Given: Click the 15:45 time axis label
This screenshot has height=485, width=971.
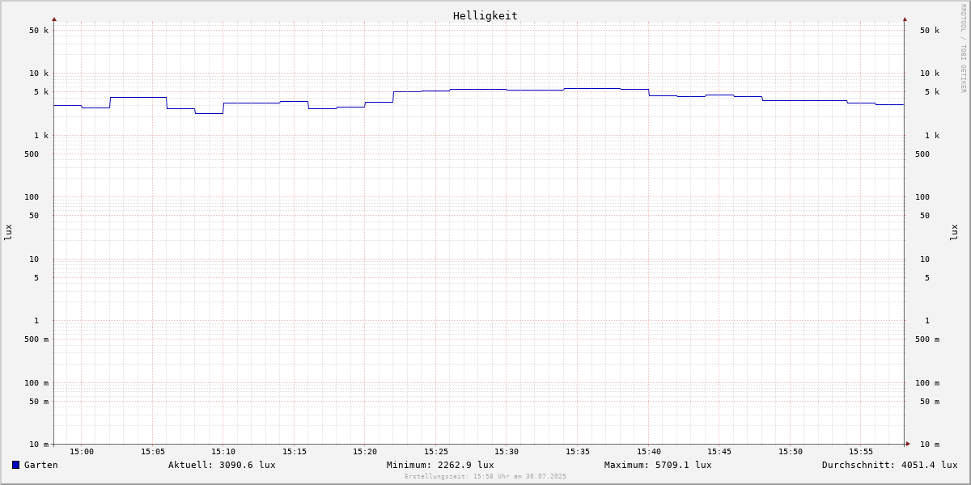Looking at the screenshot, I should (x=719, y=452).
